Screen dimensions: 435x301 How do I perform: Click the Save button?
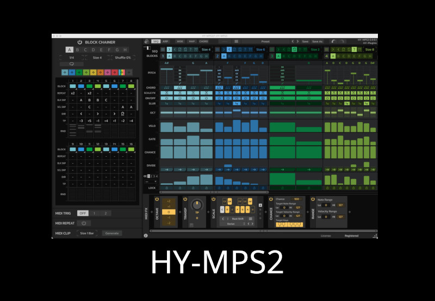305,42
